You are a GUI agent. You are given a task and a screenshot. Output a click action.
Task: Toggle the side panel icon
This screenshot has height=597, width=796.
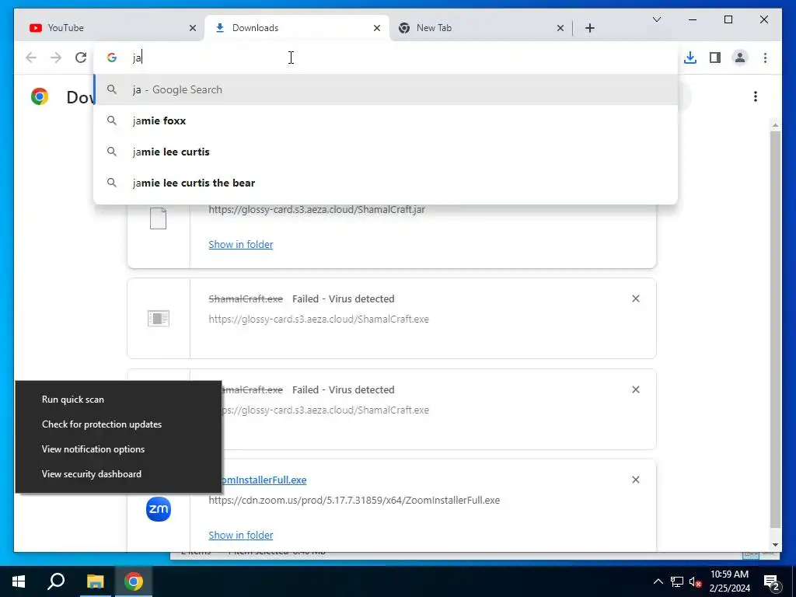715,58
